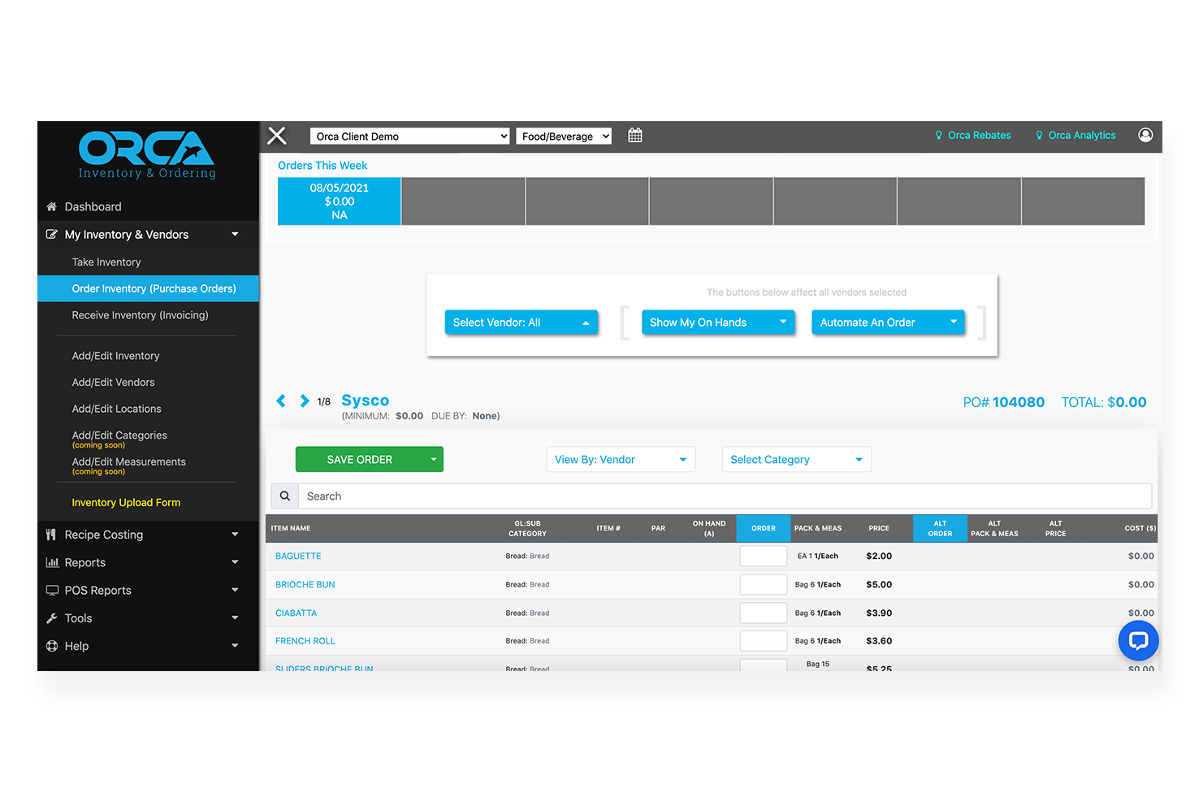Click the My Inventory & Vendors edit icon
Viewport: 1199px width, 793px height.
[x=52, y=234]
